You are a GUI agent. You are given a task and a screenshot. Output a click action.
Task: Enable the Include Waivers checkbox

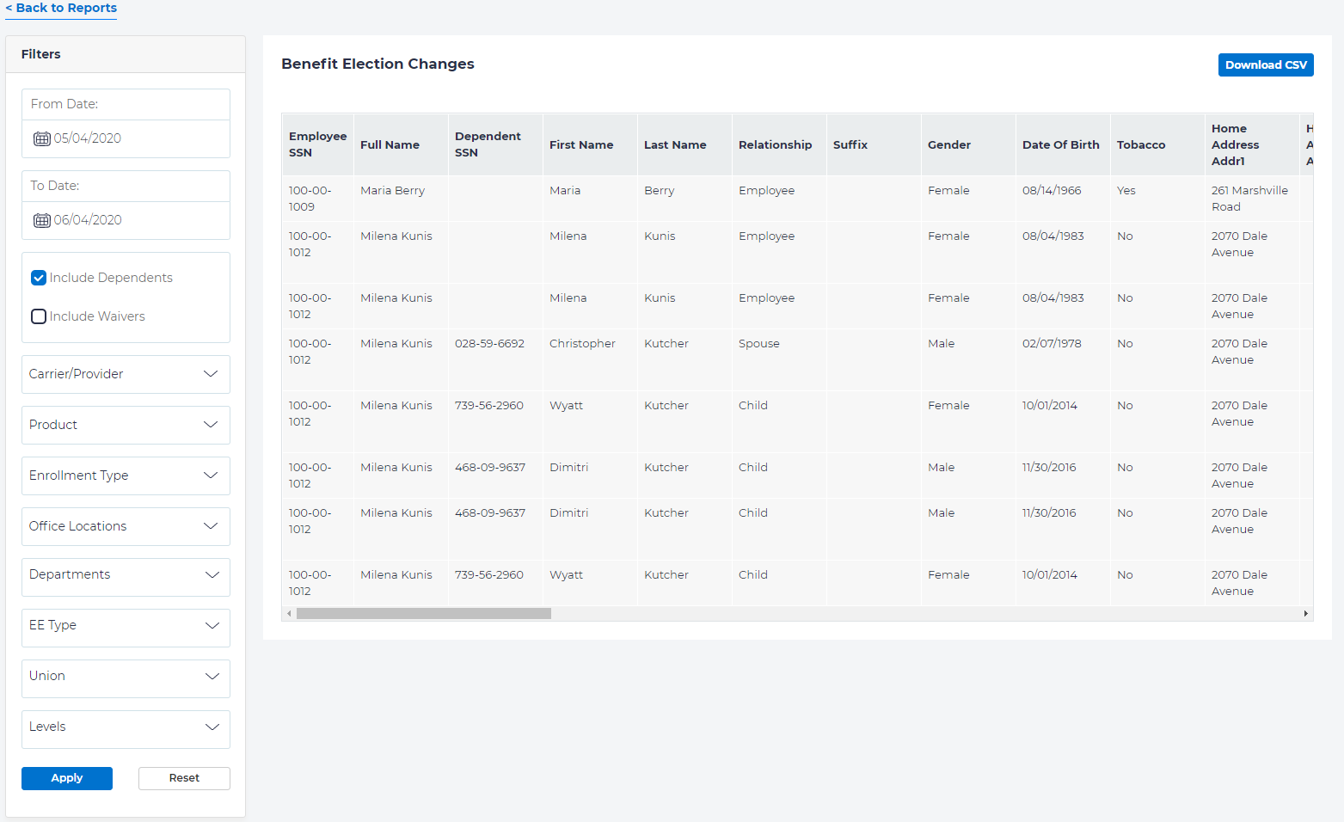click(x=39, y=316)
